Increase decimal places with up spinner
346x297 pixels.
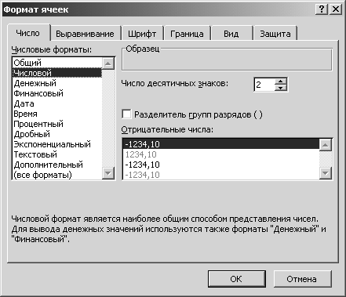pos(281,81)
